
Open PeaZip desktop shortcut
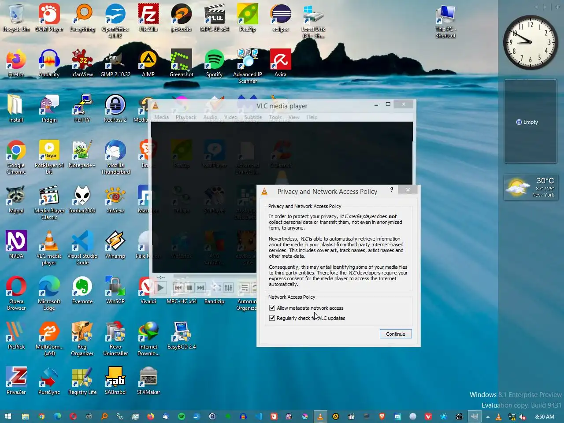248,18
